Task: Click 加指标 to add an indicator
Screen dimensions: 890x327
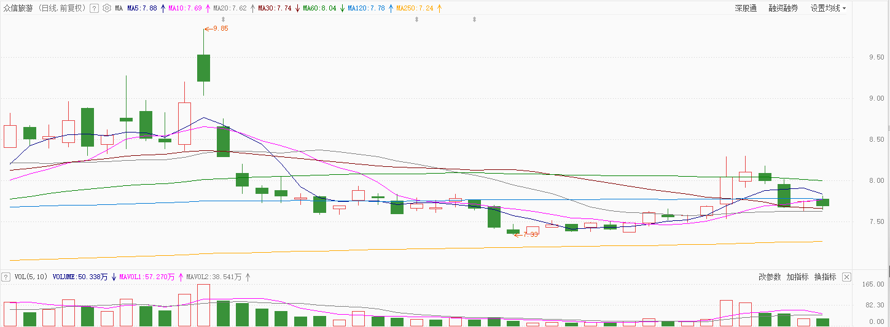Action: pos(797,277)
